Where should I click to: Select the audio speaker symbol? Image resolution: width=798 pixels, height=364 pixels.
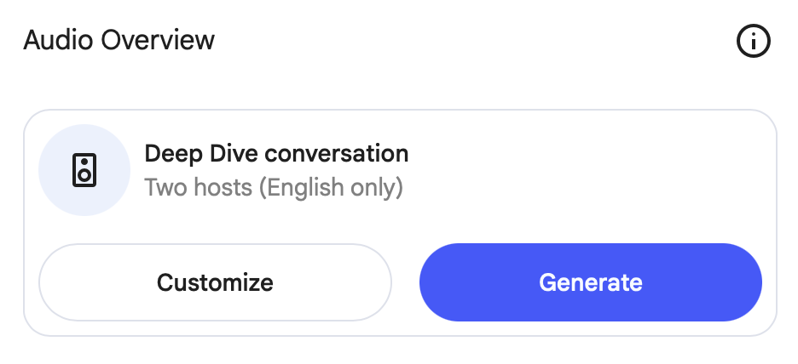tap(84, 170)
